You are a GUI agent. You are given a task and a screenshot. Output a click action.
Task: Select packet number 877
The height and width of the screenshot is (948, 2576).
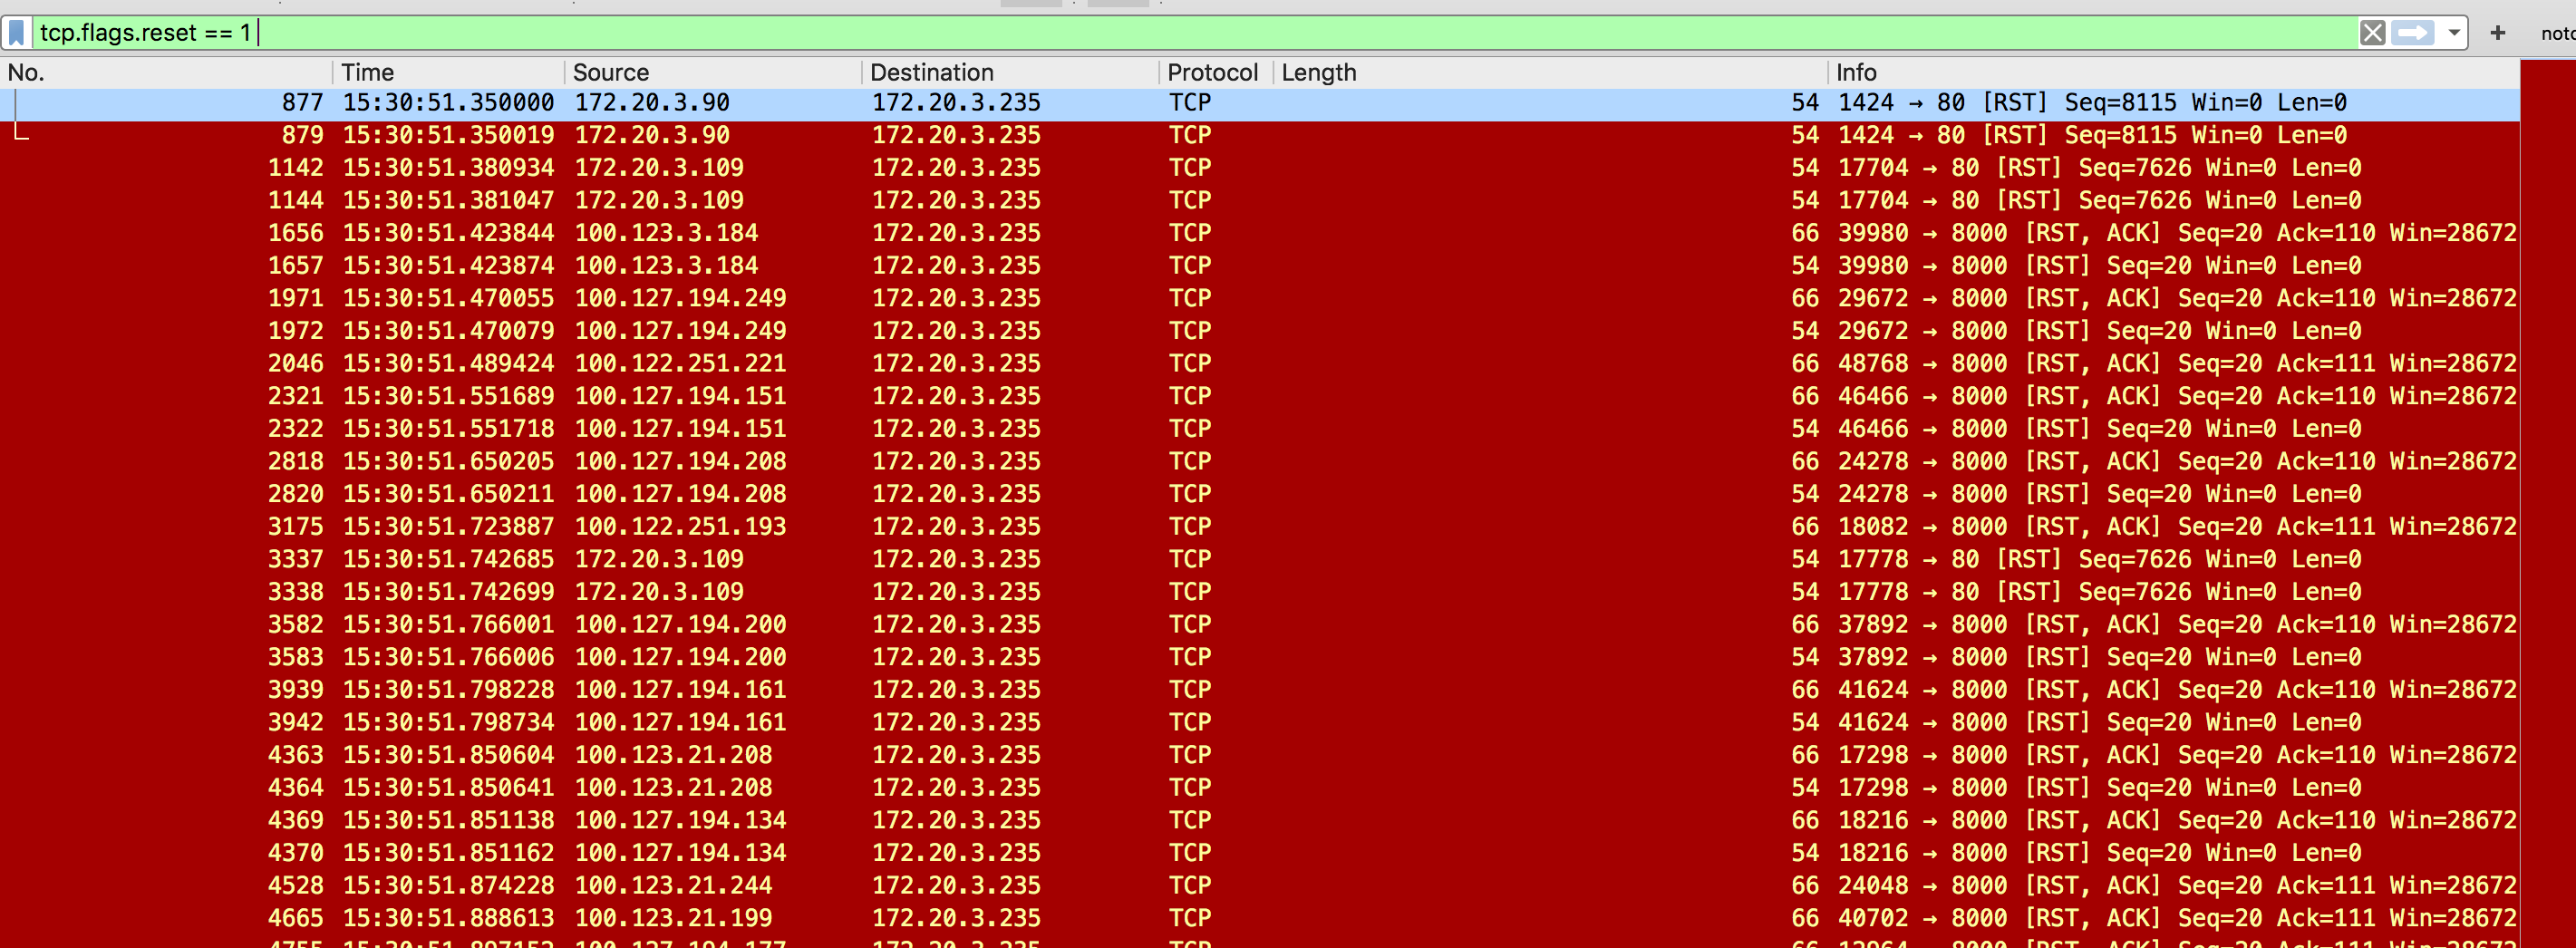point(1260,103)
